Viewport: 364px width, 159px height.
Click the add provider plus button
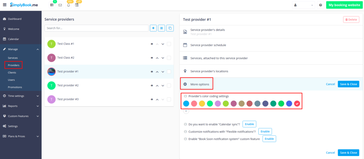point(153,28)
